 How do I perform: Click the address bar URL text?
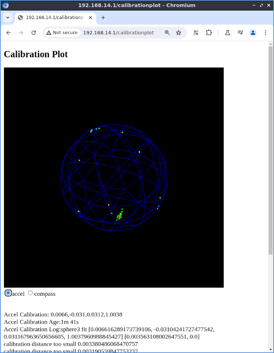(x=118, y=33)
